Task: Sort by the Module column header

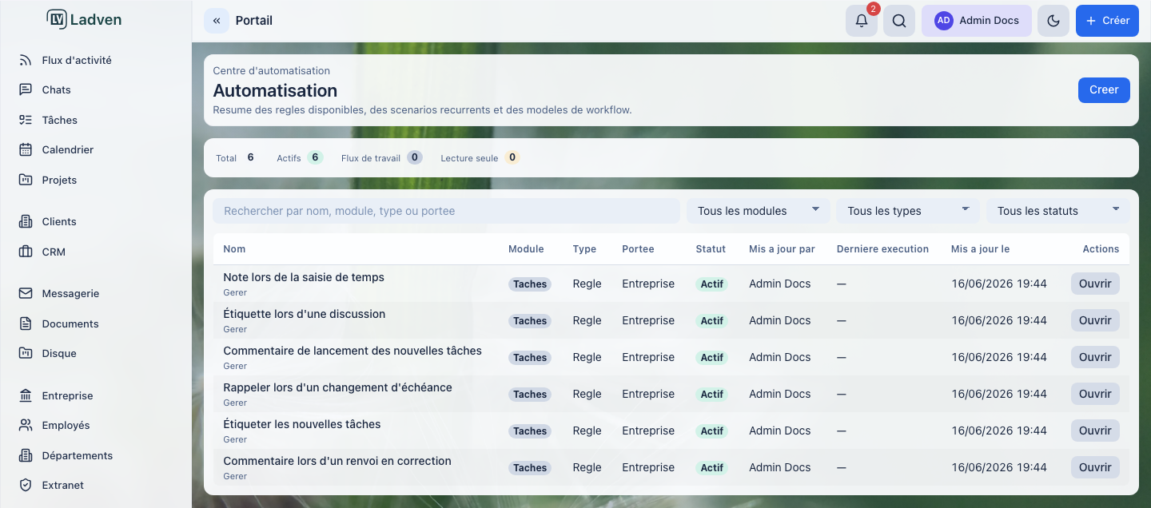Action: click(526, 249)
